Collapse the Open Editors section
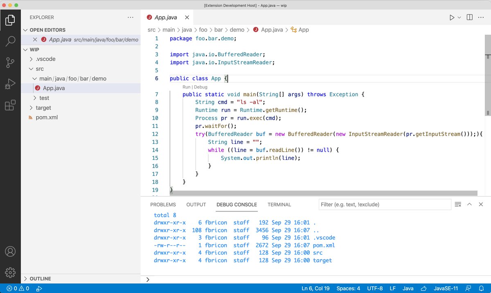Image resolution: width=491 pixels, height=293 pixels. (26, 30)
